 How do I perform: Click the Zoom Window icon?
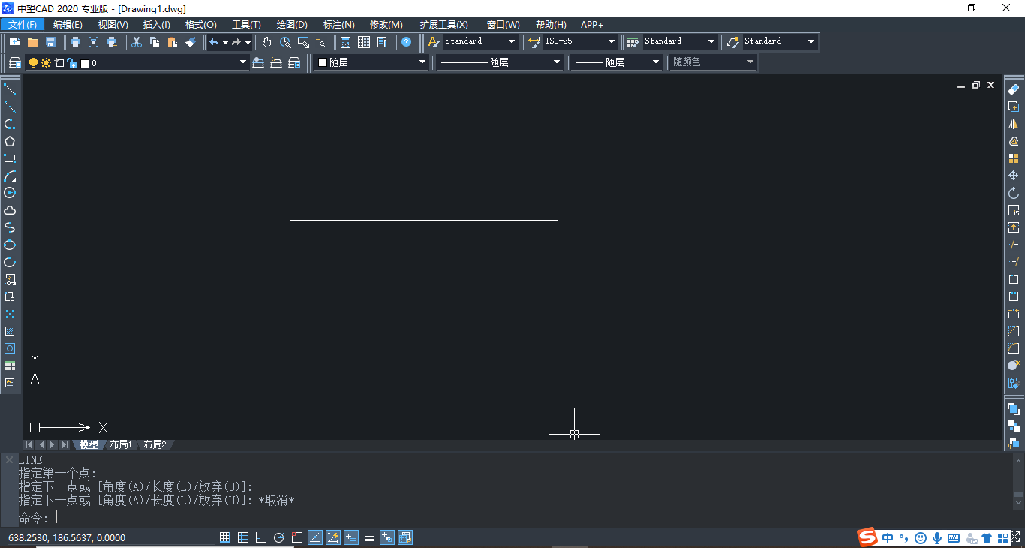(303, 42)
